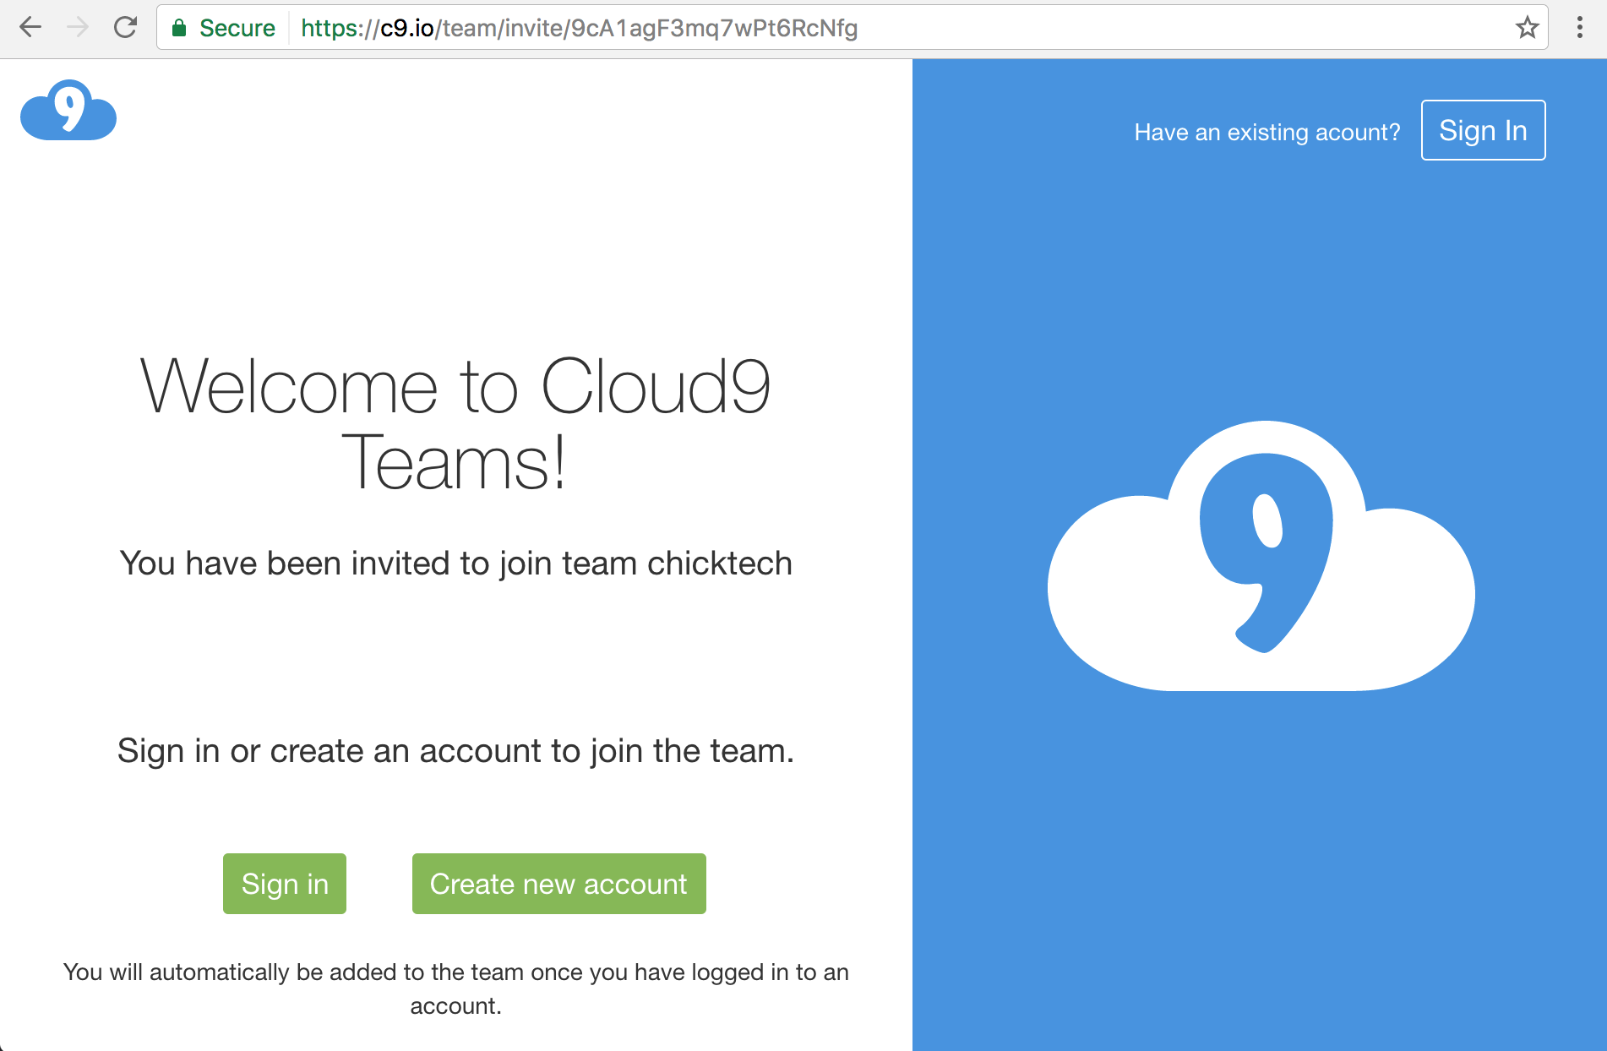Click 'You will automatically be added' note

(x=456, y=988)
